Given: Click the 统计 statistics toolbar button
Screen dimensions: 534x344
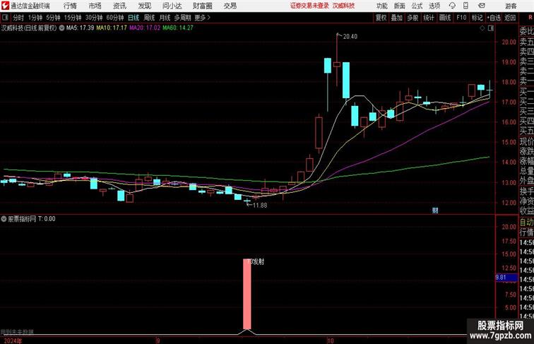Looking at the screenshot, I should tap(429, 18).
